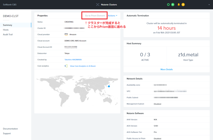This screenshot has height=140, width=213.
Task: Click the DEMO-CLST cluster name
Action: 11,16
